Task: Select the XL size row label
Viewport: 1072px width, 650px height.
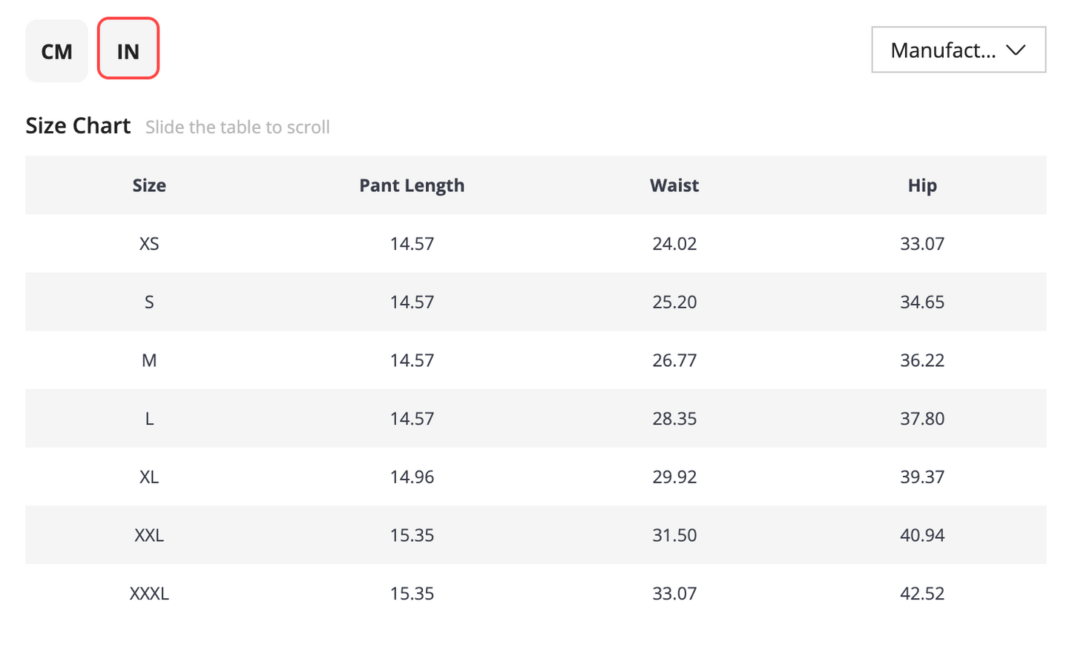Action: coord(149,477)
